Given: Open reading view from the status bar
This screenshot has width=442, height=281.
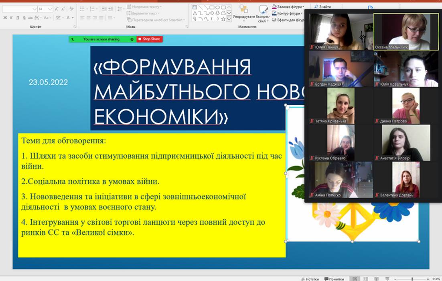Looking at the screenshot, I should pos(376,279).
